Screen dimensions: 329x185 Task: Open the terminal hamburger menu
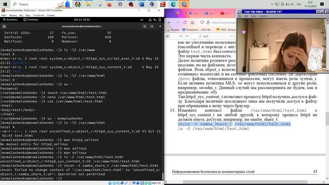click(152, 26)
